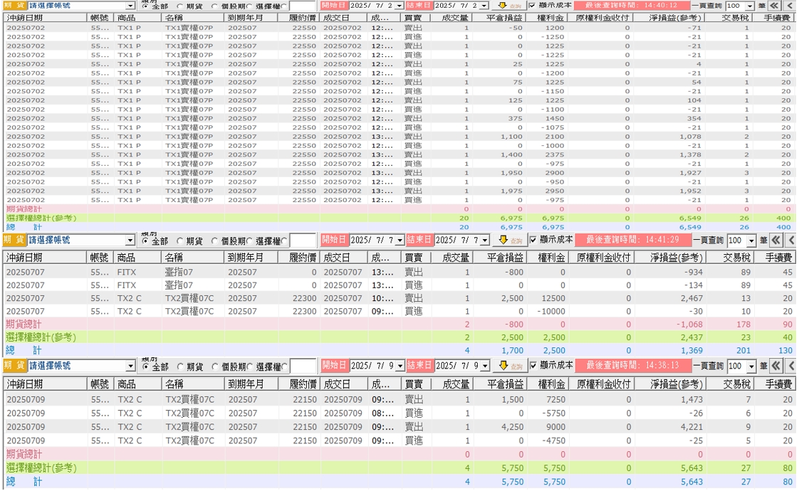Expand the 開始日 date picker showing 2025/7/9

399,366
